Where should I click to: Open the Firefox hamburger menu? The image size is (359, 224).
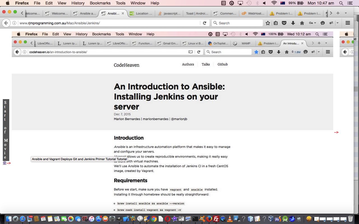(x=348, y=23)
